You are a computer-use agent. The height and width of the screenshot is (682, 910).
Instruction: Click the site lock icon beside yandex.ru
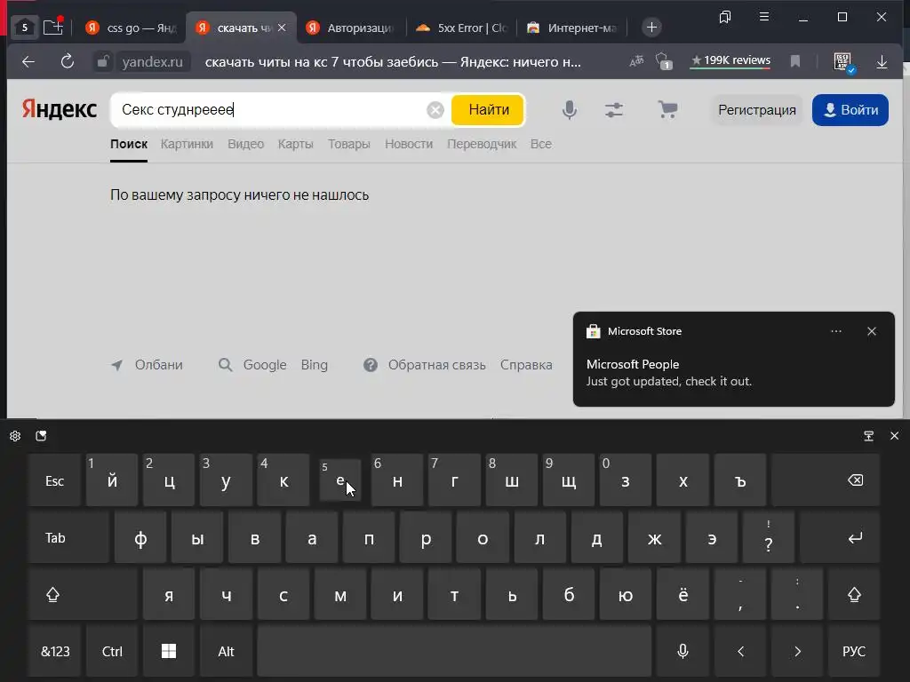click(103, 61)
